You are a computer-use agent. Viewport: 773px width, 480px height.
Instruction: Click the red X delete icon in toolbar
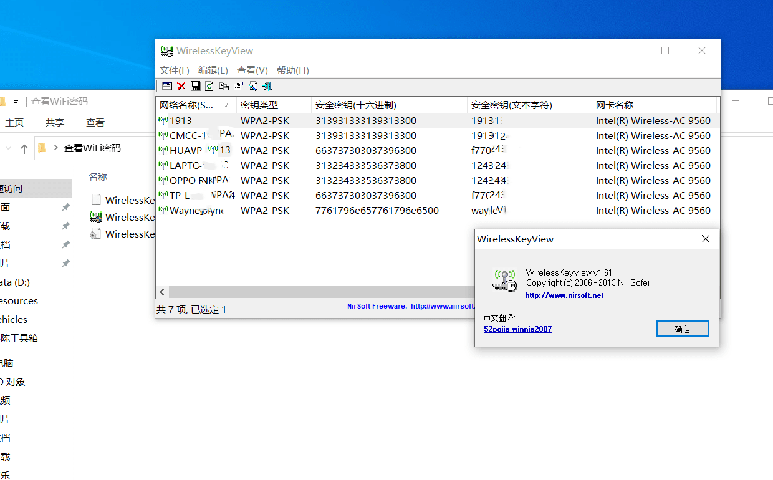(x=181, y=86)
